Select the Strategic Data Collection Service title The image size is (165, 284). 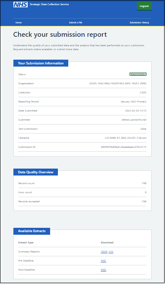pyautogui.click(x=49, y=4)
